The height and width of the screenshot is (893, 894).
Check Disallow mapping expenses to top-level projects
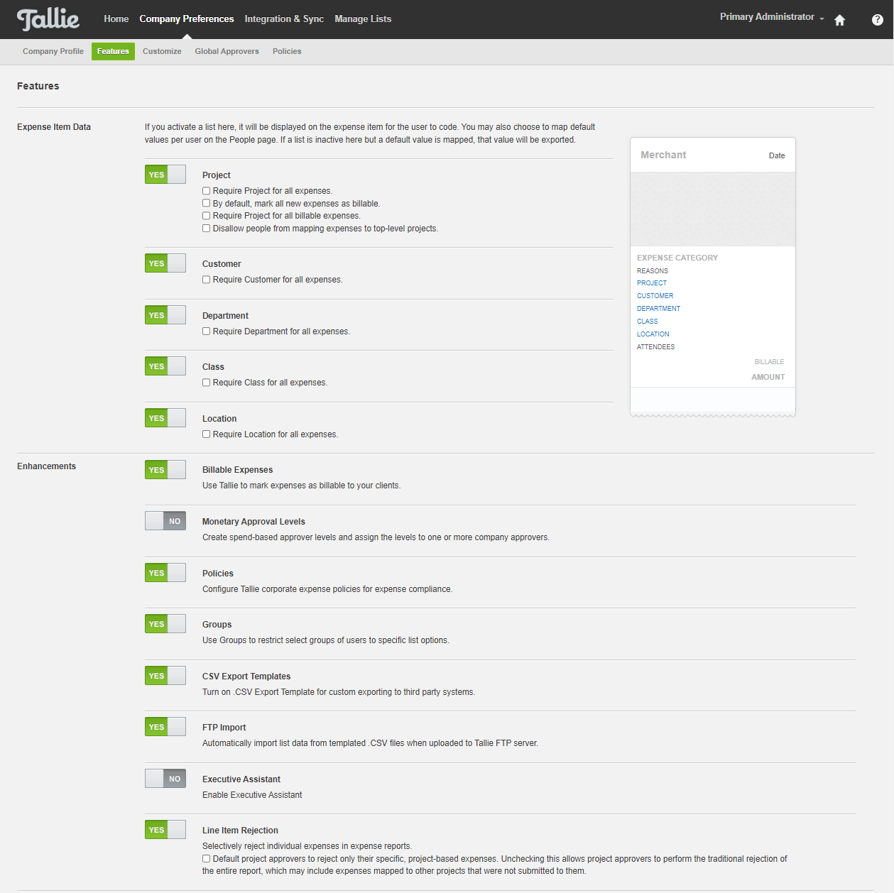click(x=207, y=229)
